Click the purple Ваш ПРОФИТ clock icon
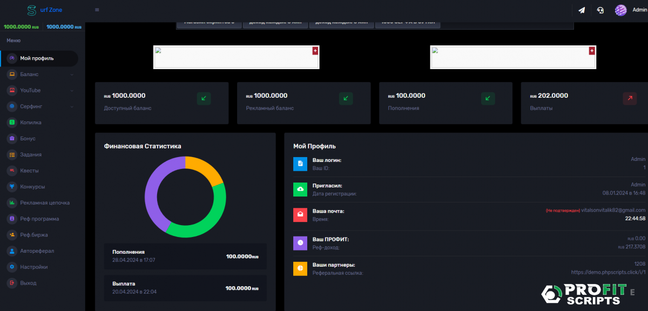 pos(300,243)
